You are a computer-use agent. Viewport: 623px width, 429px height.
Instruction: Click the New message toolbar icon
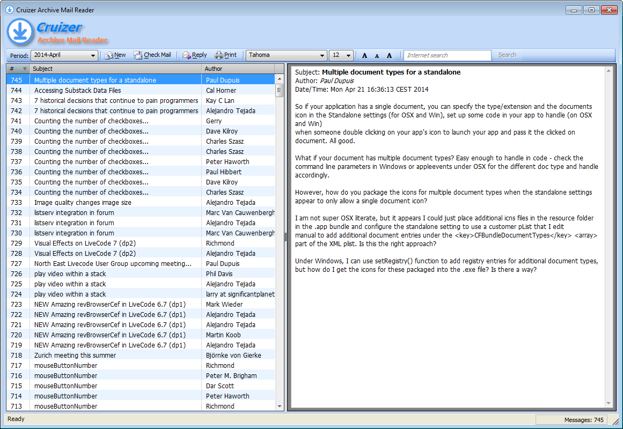click(x=109, y=55)
